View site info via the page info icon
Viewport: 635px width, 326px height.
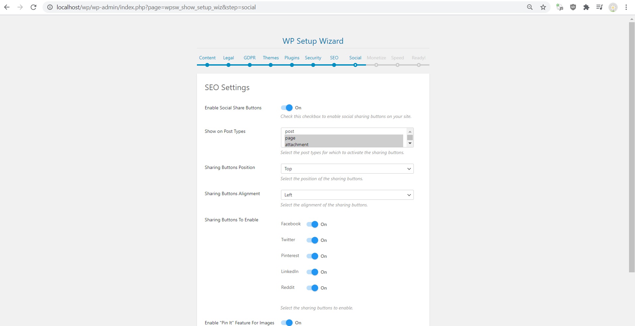50,7
